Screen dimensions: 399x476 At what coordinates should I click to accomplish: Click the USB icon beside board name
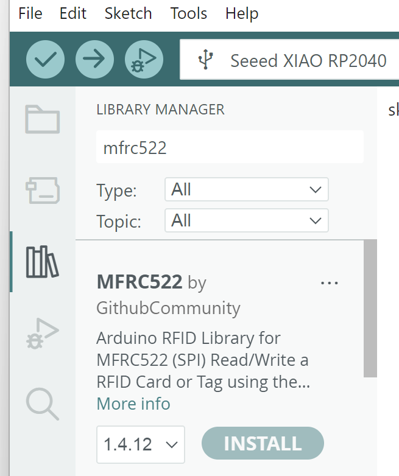tap(206, 60)
